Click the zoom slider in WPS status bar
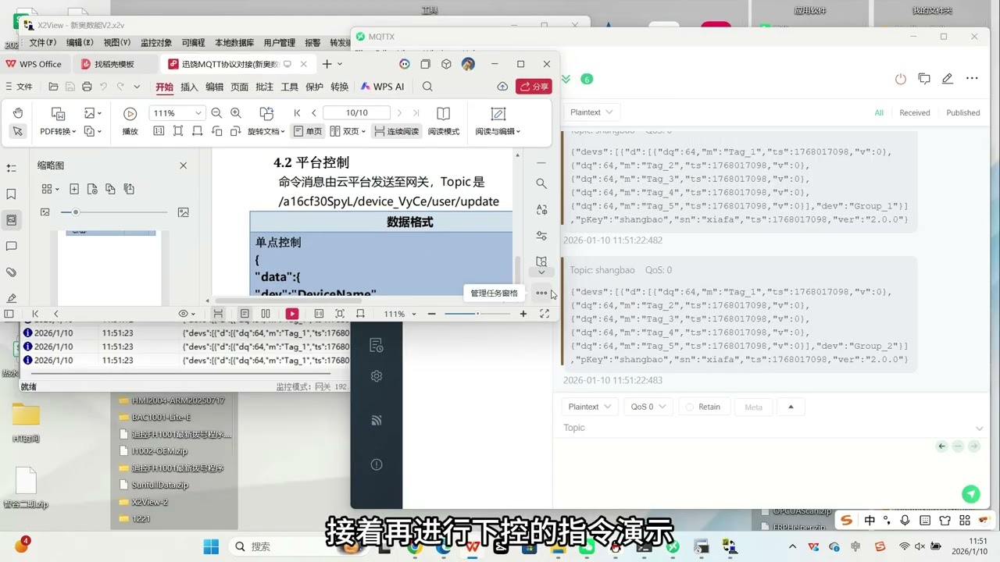 (x=477, y=314)
